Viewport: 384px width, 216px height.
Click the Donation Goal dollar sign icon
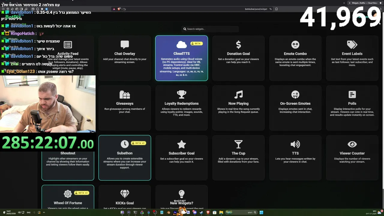click(238, 44)
